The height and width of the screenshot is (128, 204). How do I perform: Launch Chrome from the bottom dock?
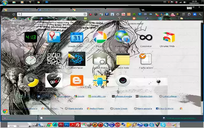coord(49,125)
